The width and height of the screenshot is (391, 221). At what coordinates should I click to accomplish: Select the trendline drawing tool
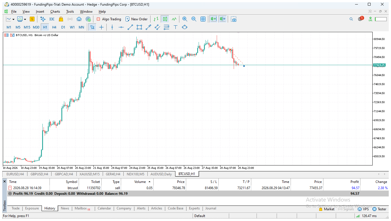tap(130, 27)
